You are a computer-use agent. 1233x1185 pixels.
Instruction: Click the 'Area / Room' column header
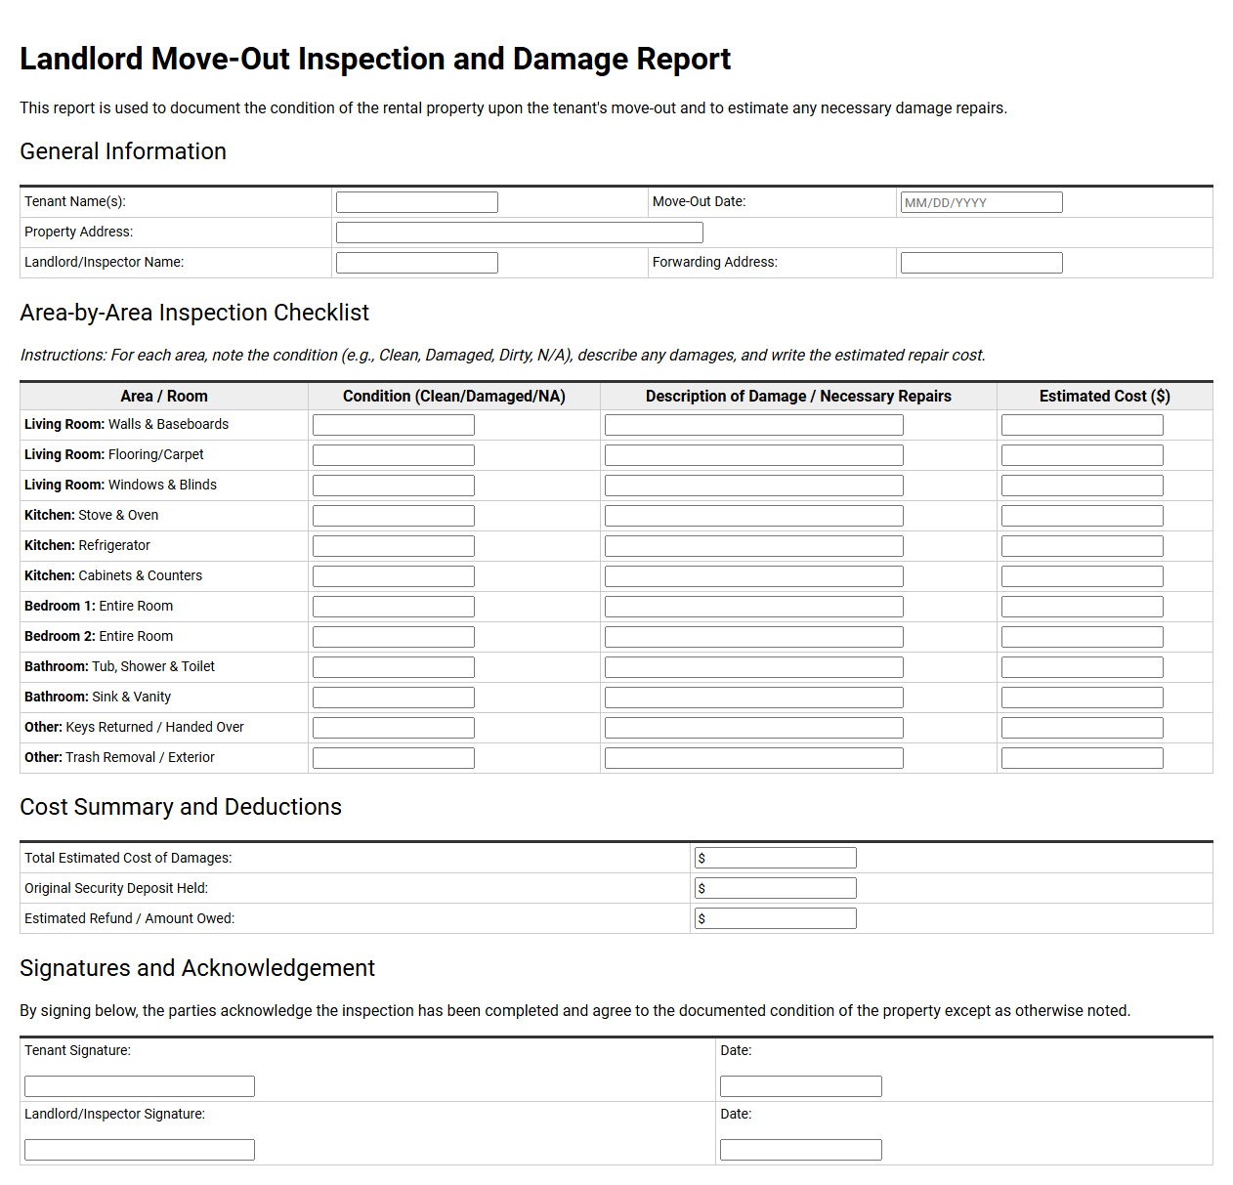[x=164, y=396]
